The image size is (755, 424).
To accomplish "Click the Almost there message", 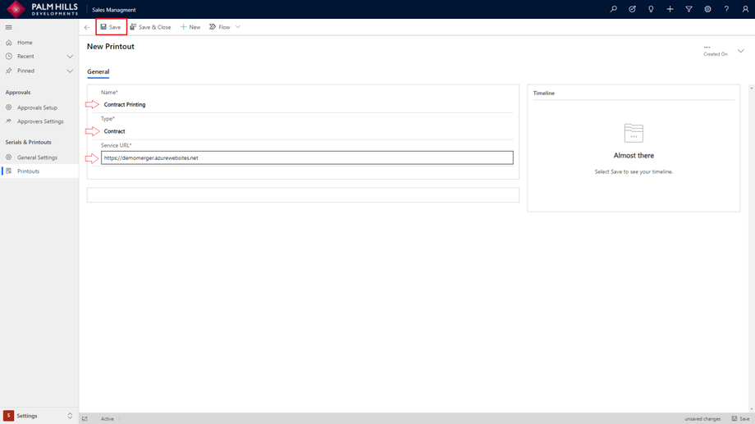I will (634, 156).
